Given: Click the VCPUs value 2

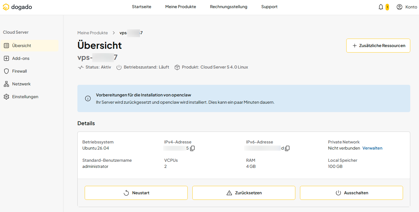Looking at the screenshot, I should click(x=166, y=166).
